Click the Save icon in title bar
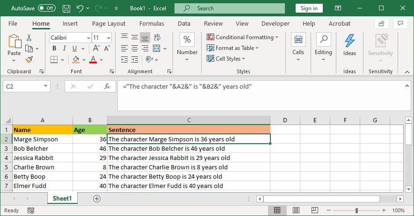This screenshot has height=216, width=414. click(x=66, y=8)
